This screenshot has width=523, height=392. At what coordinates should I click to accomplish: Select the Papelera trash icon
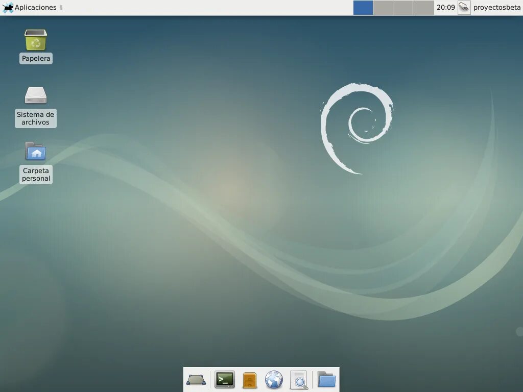click(36, 40)
